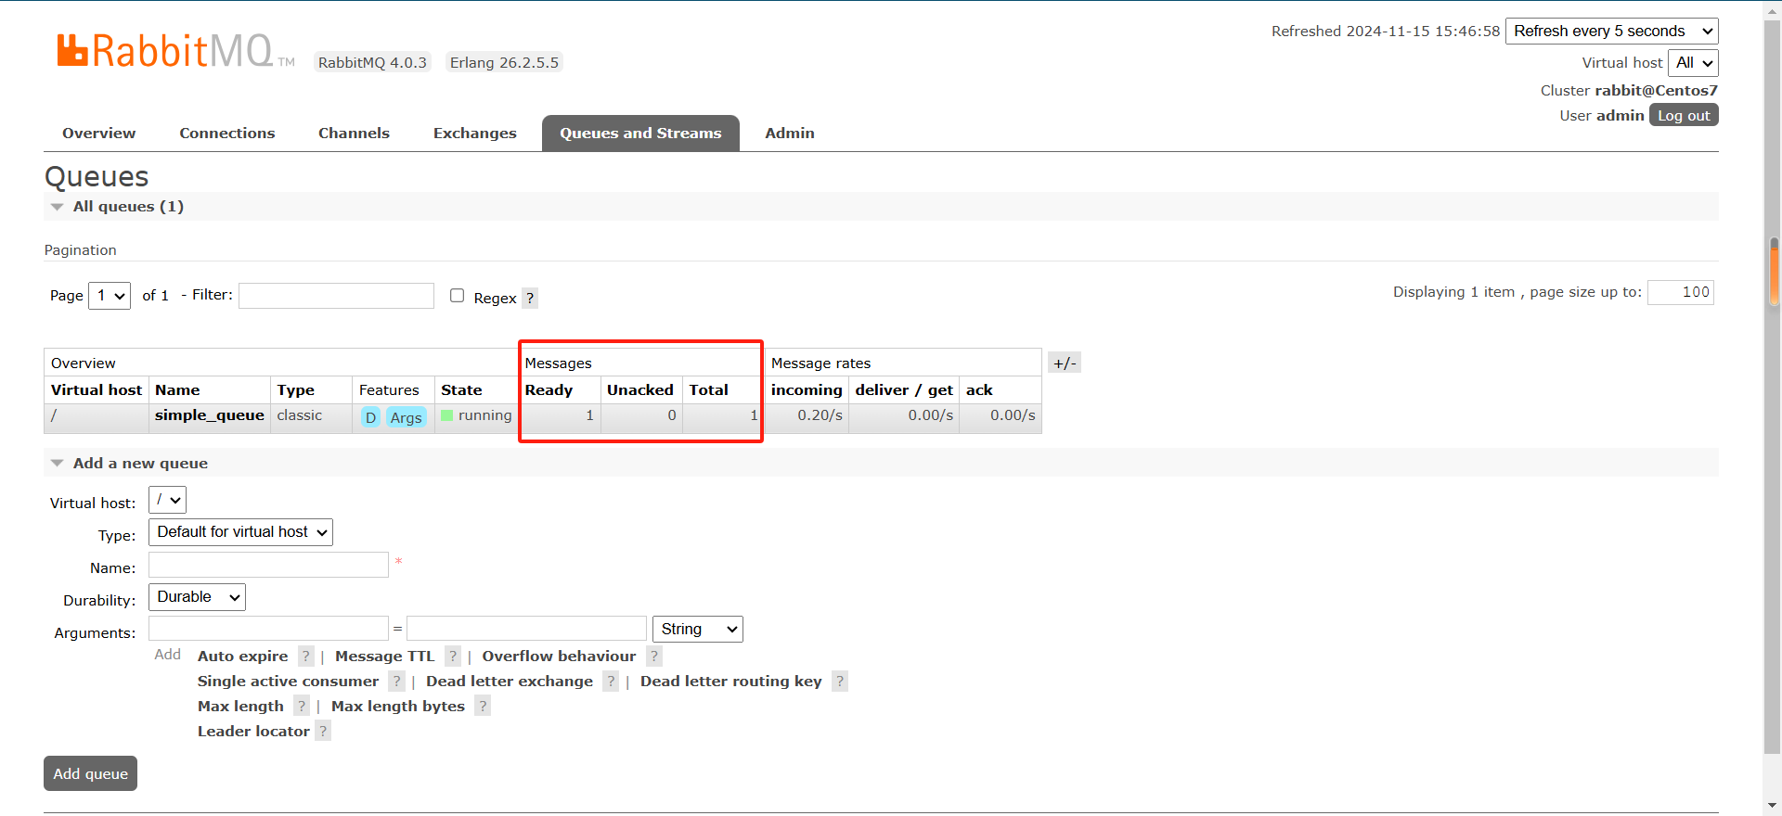Go to the Channels tab
Screen dimensions: 1782x816
pos(354,134)
